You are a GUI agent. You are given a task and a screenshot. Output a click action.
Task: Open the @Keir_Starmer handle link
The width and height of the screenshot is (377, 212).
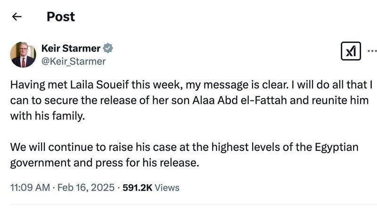74,61
